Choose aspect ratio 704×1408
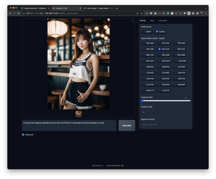 [x=148, y=43]
